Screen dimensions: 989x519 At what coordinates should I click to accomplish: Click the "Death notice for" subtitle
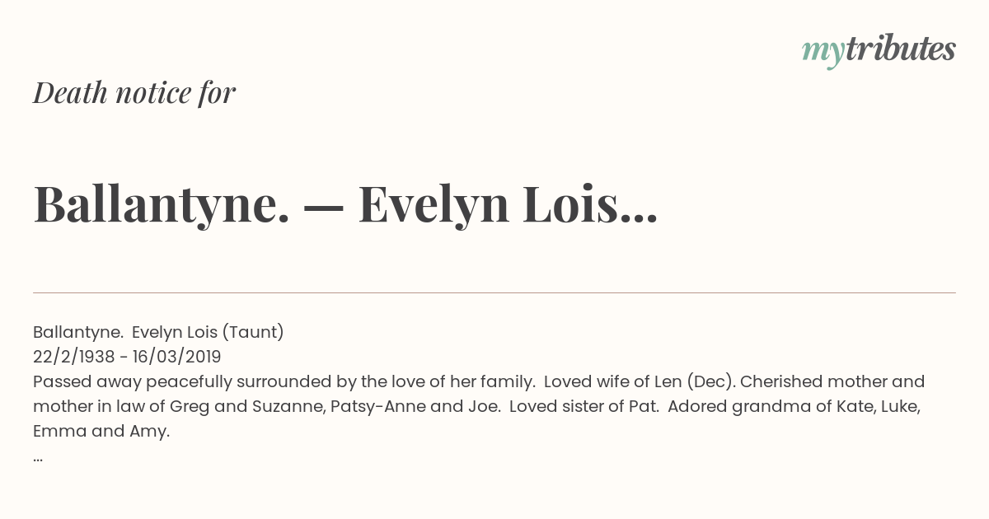click(x=134, y=93)
